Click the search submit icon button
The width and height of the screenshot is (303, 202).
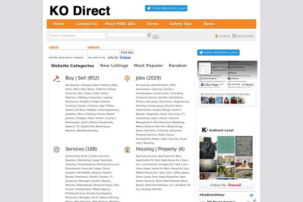[156, 36]
